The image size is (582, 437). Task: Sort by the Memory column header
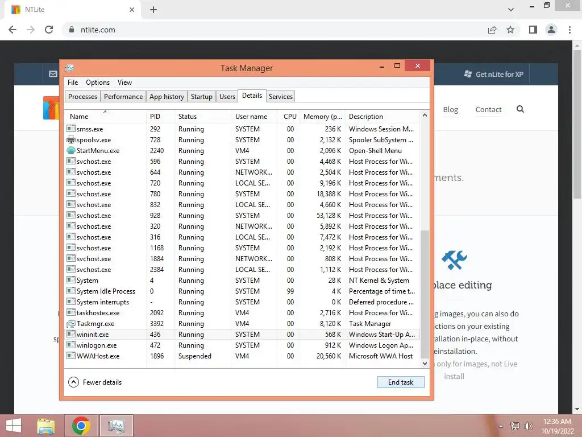click(x=322, y=116)
